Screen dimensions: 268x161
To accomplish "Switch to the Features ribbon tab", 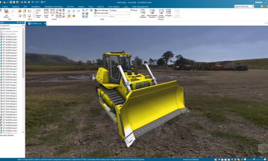I will pos(16,6).
